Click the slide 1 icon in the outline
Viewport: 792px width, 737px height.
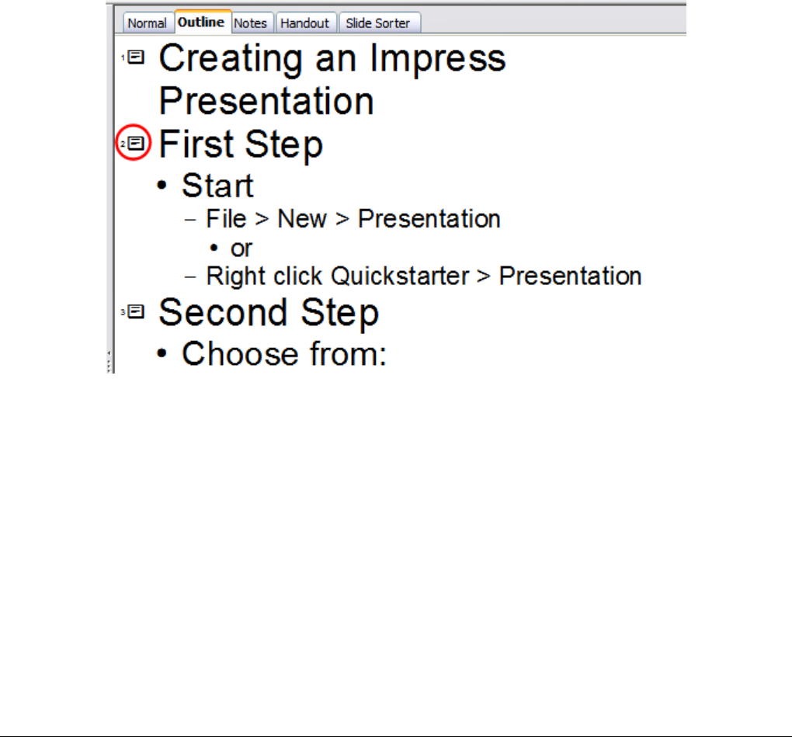tap(136, 57)
